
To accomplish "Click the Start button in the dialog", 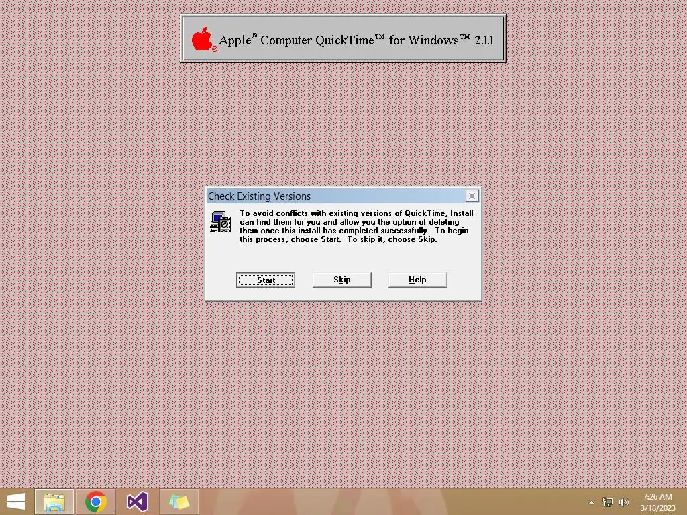I will pos(266,280).
